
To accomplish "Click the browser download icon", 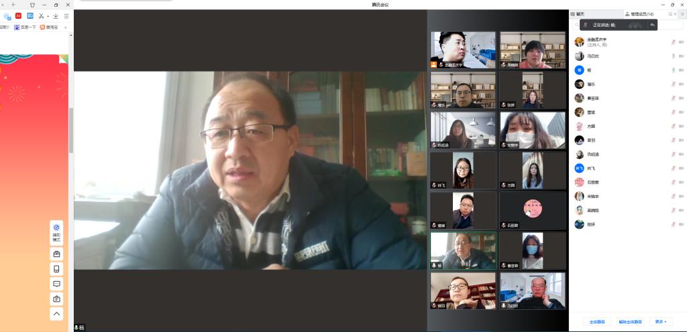I will [x=56, y=15].
